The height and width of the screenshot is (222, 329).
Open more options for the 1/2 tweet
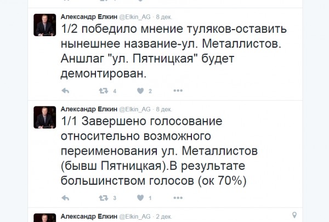(177, 90)
